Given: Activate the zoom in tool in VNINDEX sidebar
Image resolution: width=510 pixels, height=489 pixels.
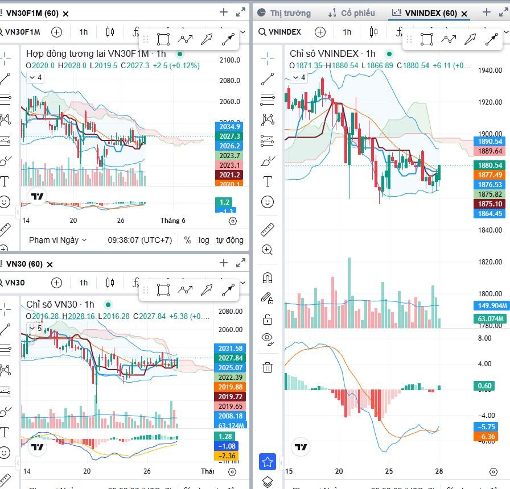Looking at the screenshot, I should point(267,250).
